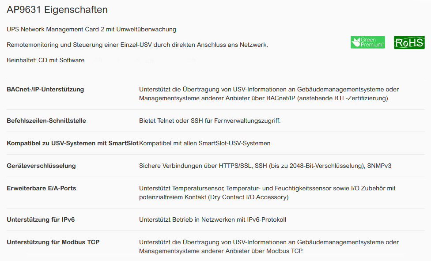Select the Kompatibel zu USV-Systemen mit SmartSlot label
This screenshot has width=431, height=261.
click(72, 143)
